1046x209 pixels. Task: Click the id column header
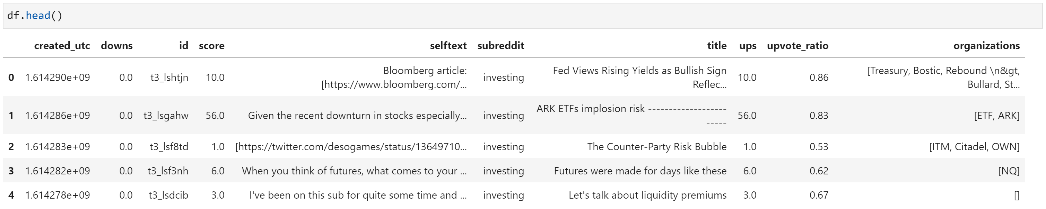184,46
